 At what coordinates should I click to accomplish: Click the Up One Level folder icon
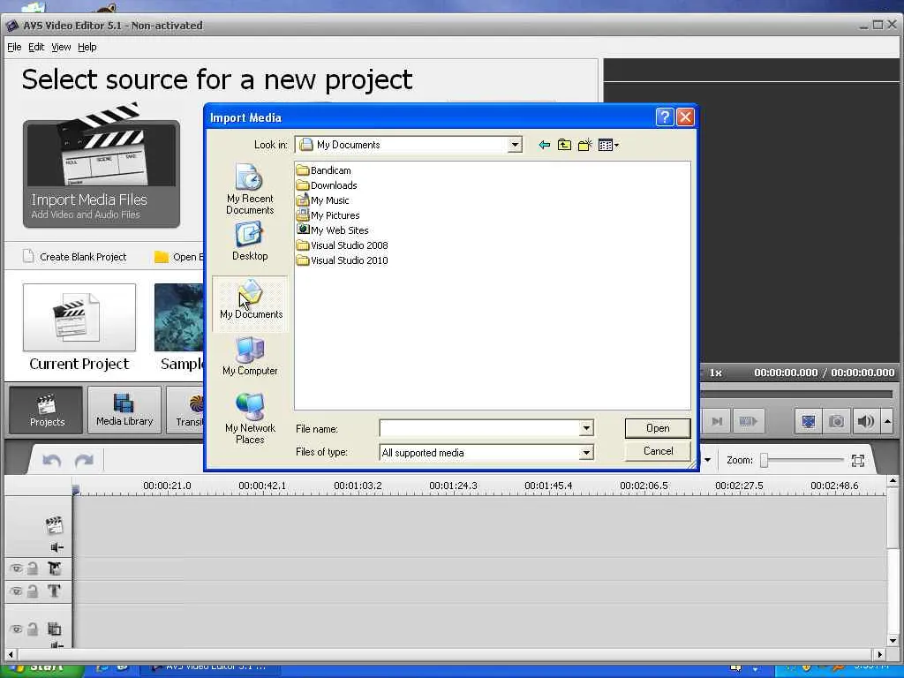(x=564, y=145)
